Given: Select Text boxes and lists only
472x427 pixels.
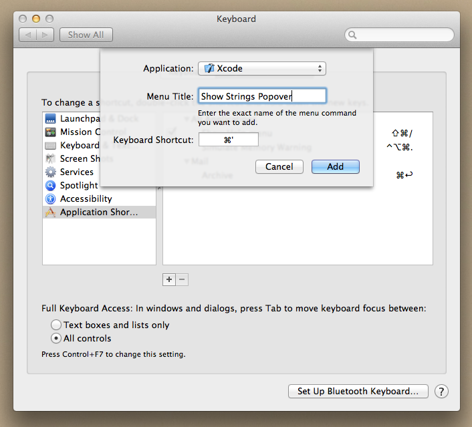Looking at the screenshot, I should click(x=56, y=325).
